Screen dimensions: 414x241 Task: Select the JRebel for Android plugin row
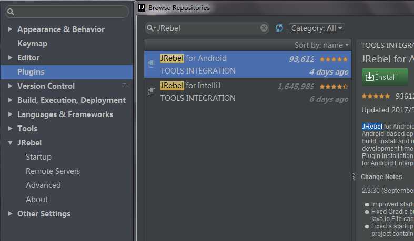[248, 64]
